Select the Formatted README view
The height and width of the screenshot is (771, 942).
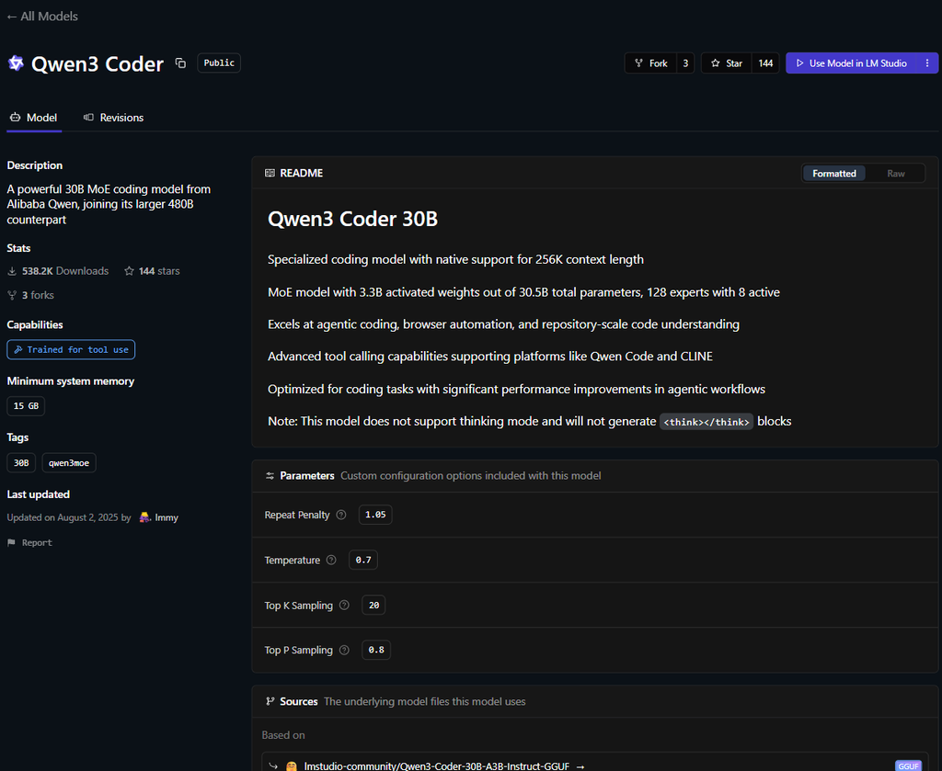coord(833,174)
